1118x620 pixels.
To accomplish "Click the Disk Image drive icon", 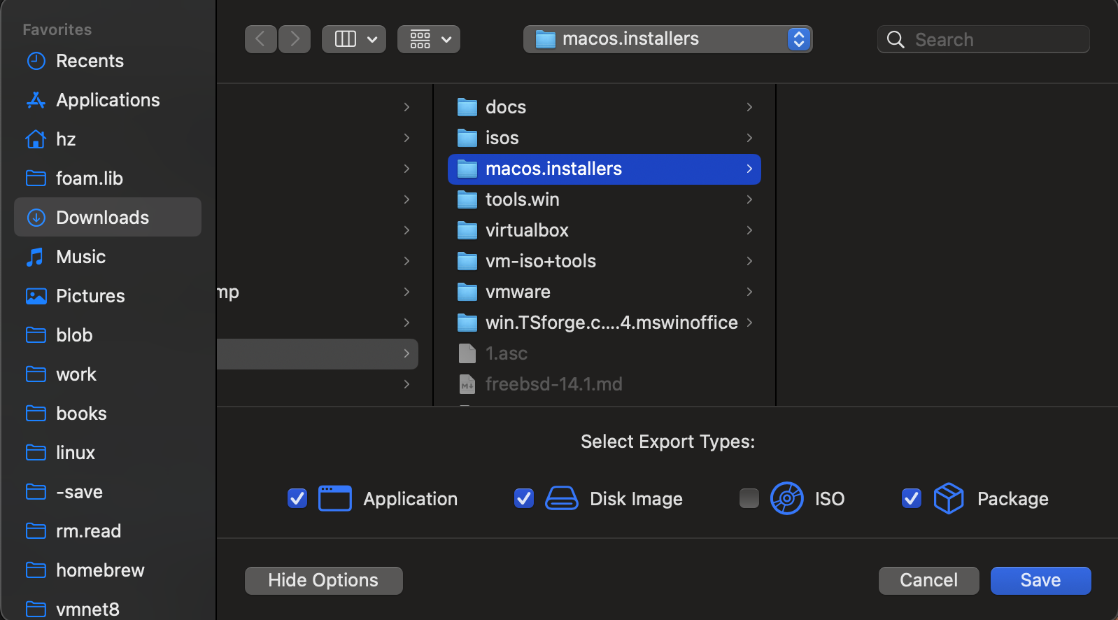I will pos(561,498).
